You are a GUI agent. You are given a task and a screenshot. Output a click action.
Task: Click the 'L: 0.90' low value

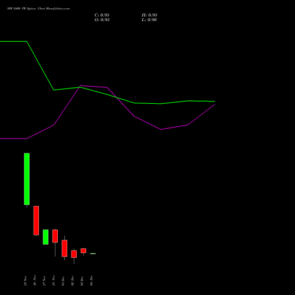click(149, 20)
